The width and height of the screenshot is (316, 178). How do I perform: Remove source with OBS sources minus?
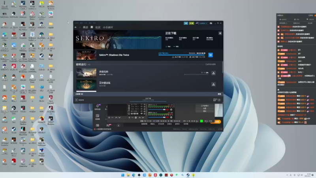click(132, 117)
